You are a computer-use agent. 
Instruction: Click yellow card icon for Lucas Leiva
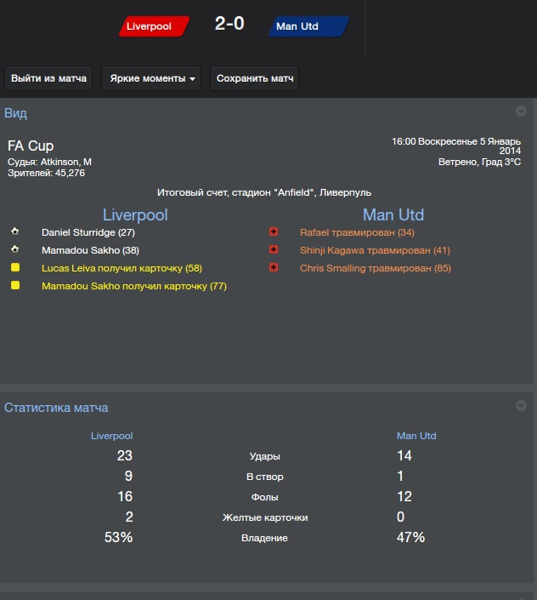click(15, 267)
